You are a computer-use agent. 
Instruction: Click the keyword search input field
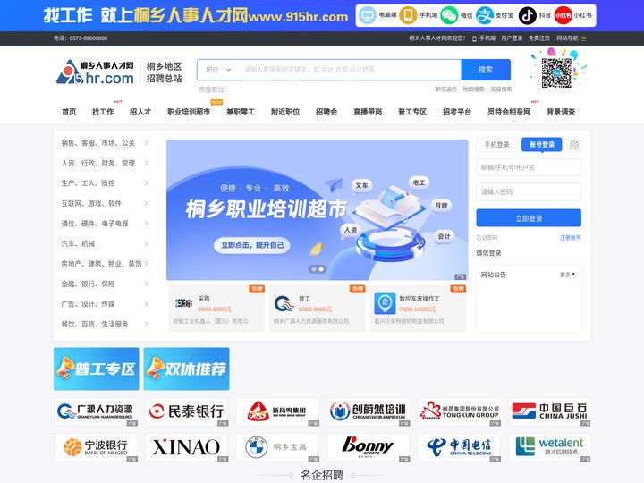350,70
